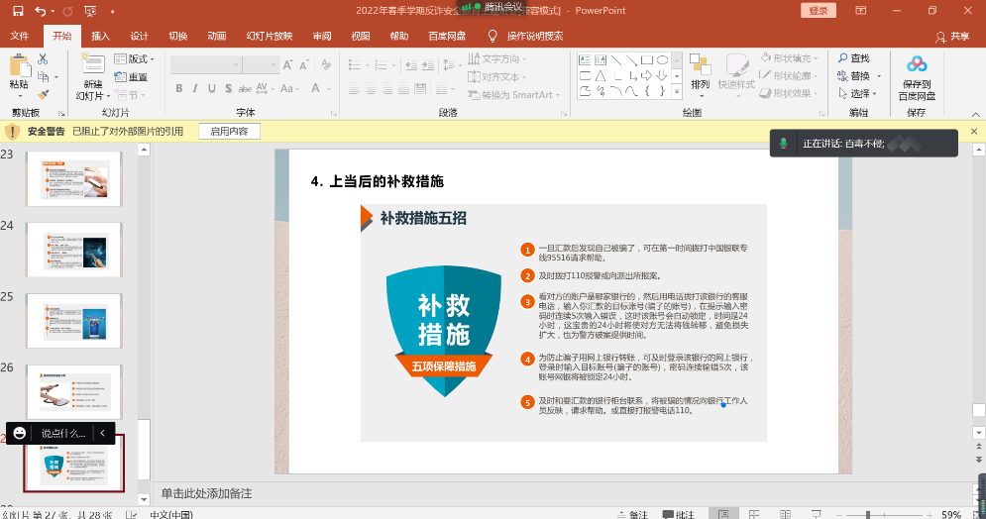Switch to the 插入 ribbon tab
The height and width of the screenshot is (519, 986).
tap(100, 36)
